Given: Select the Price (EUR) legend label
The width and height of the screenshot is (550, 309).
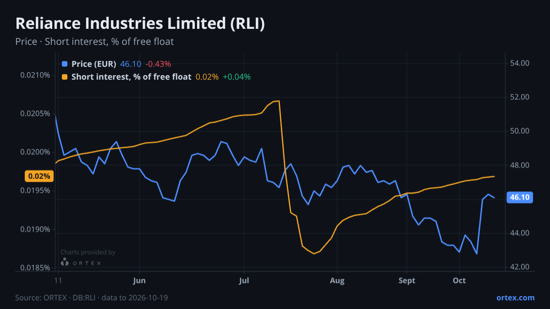Looking at the screenshot, I should tap(94, 64).
